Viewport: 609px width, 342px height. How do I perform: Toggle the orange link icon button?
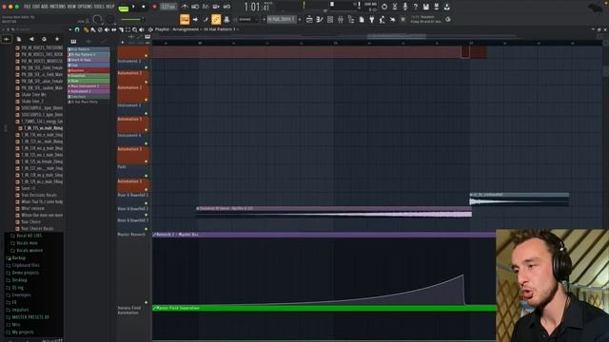click(x=216, y=19)
